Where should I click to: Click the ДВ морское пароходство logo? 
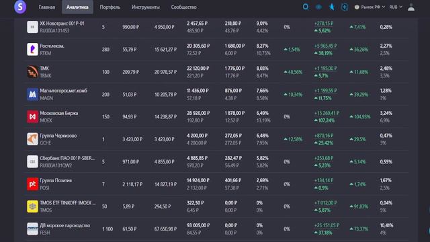[x=32, y=229]
